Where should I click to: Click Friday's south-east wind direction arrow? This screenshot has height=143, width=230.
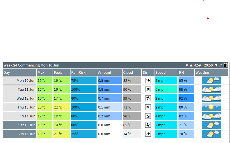(x=148, y=116)
